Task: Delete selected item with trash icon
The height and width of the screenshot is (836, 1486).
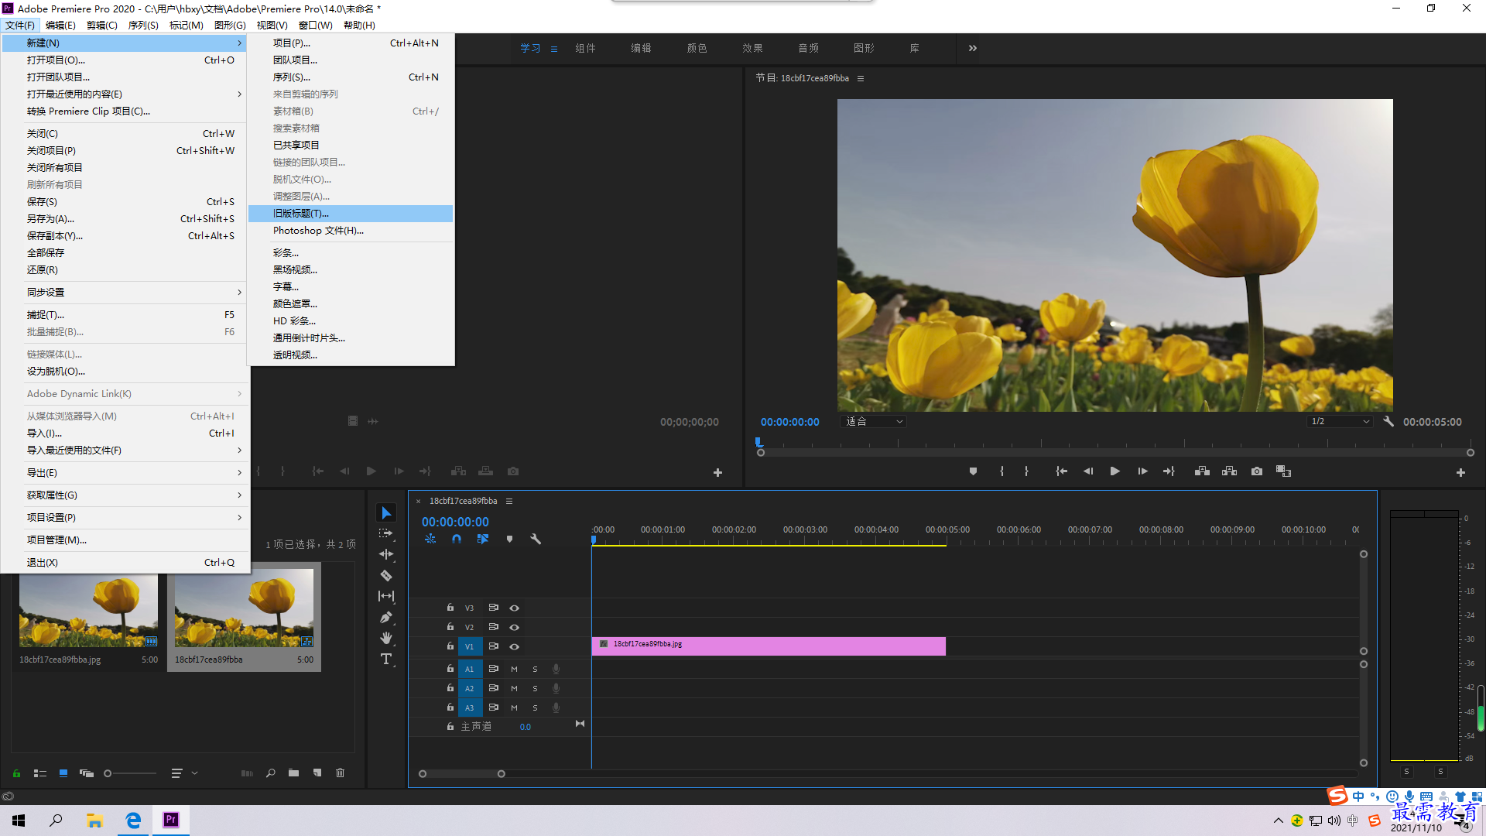Action: (340, 773)
